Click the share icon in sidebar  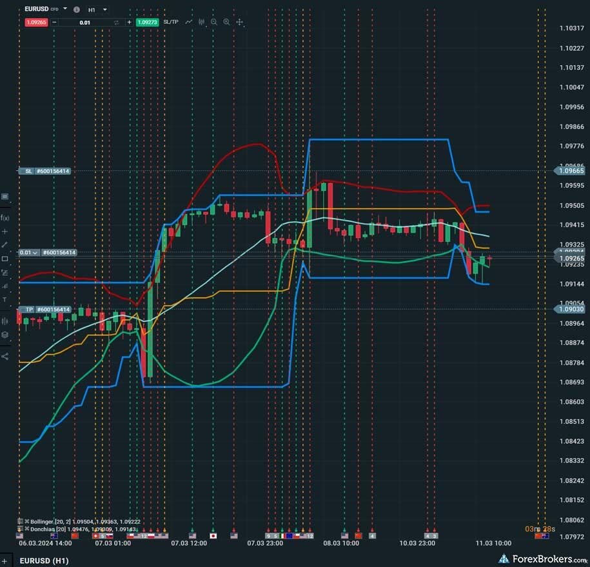[5, 356]
